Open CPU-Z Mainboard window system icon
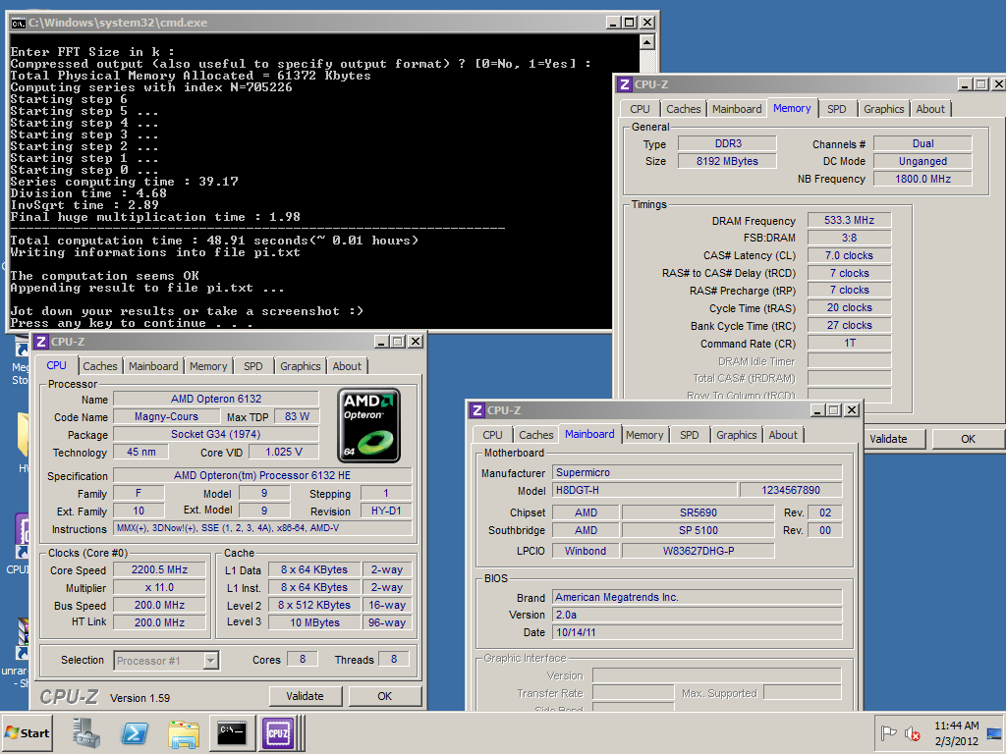 click(x=476, y=410)
